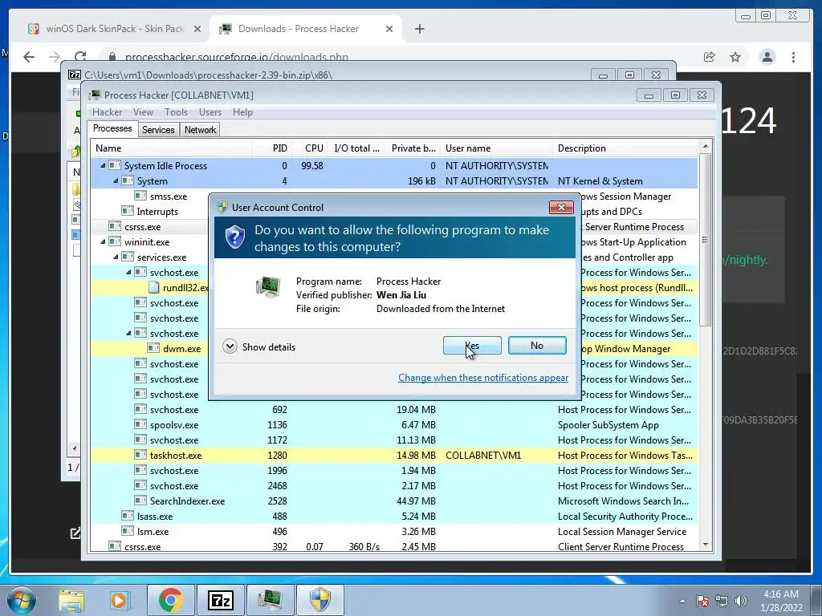Select the Processes tab
The image size is (822, 616).
coord(112,129)
